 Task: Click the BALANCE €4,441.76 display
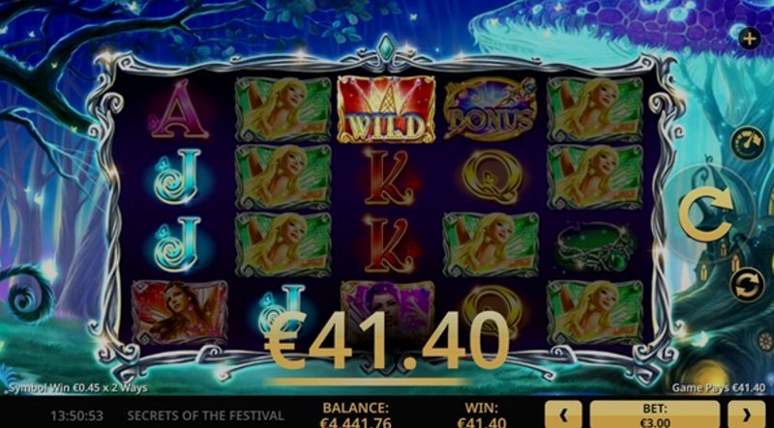(x=355, y=414)
